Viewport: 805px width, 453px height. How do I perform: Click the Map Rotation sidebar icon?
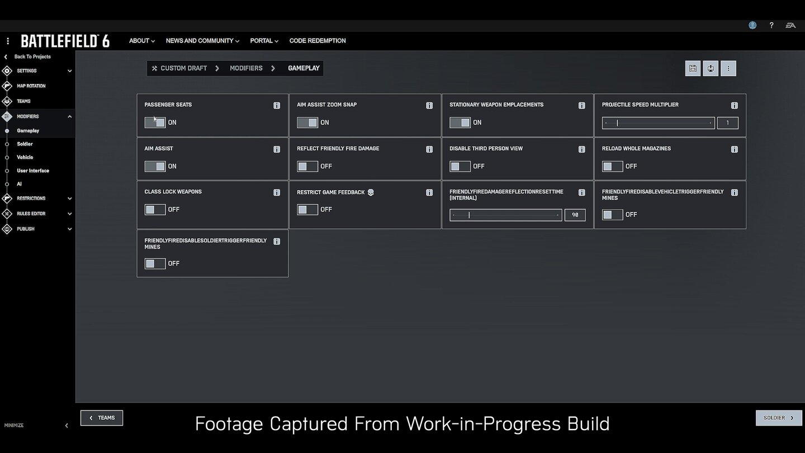(x=7, y=86)
